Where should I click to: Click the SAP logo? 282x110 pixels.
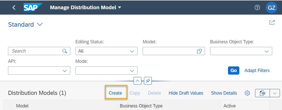coord(33,7)
